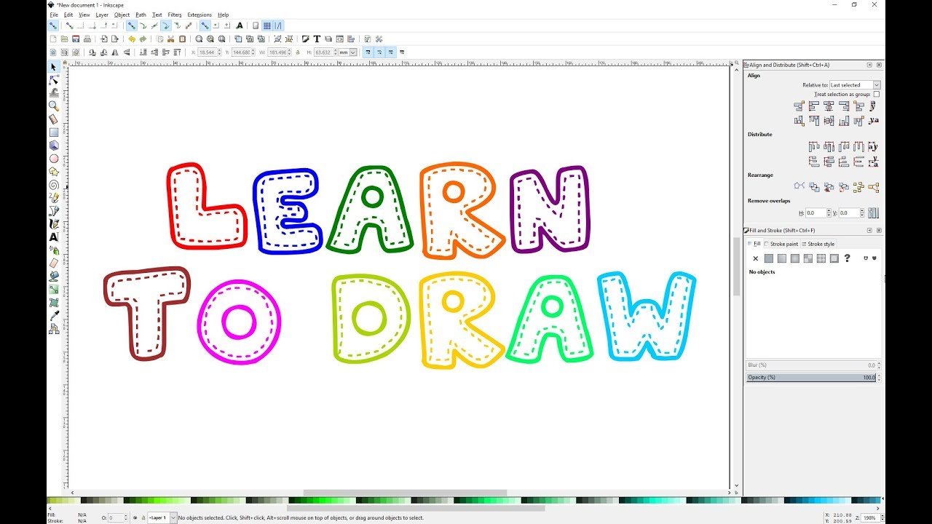Toggle width/height lock ratio icon
The height and width of the screenshot is (524, 932).
[297, 52]
